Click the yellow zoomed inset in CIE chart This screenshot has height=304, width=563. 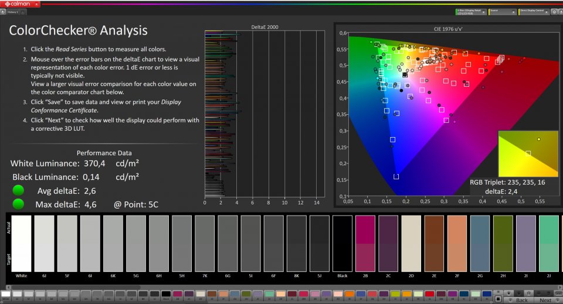(528, 154)
